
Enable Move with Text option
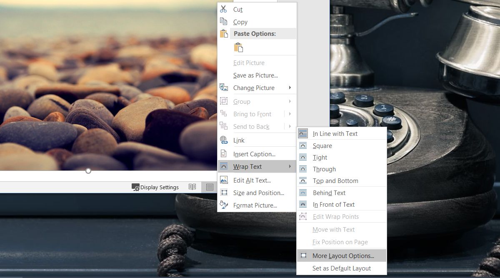coord(333,230)
